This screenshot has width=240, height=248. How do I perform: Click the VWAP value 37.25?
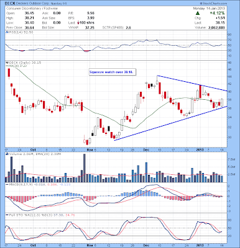90,27
